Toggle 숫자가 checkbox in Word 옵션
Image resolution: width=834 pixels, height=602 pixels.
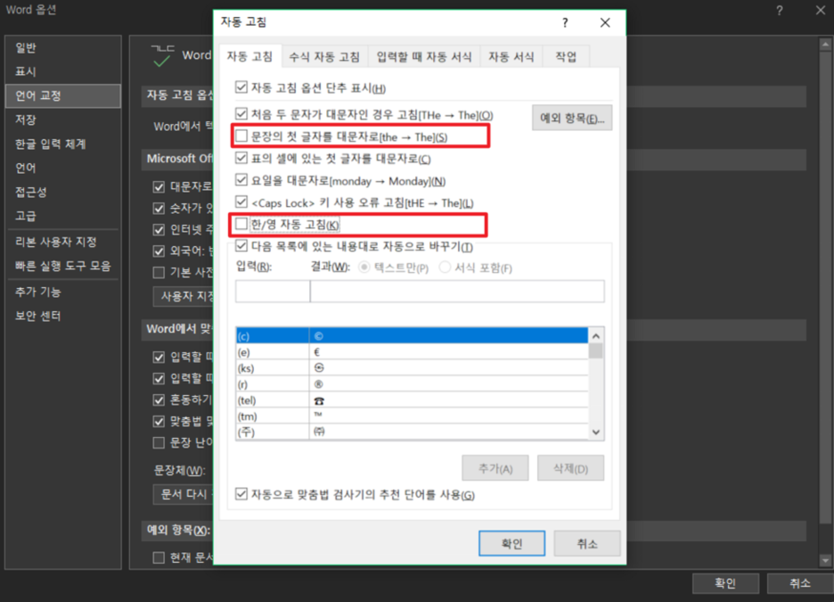click(x=159, y=208)
